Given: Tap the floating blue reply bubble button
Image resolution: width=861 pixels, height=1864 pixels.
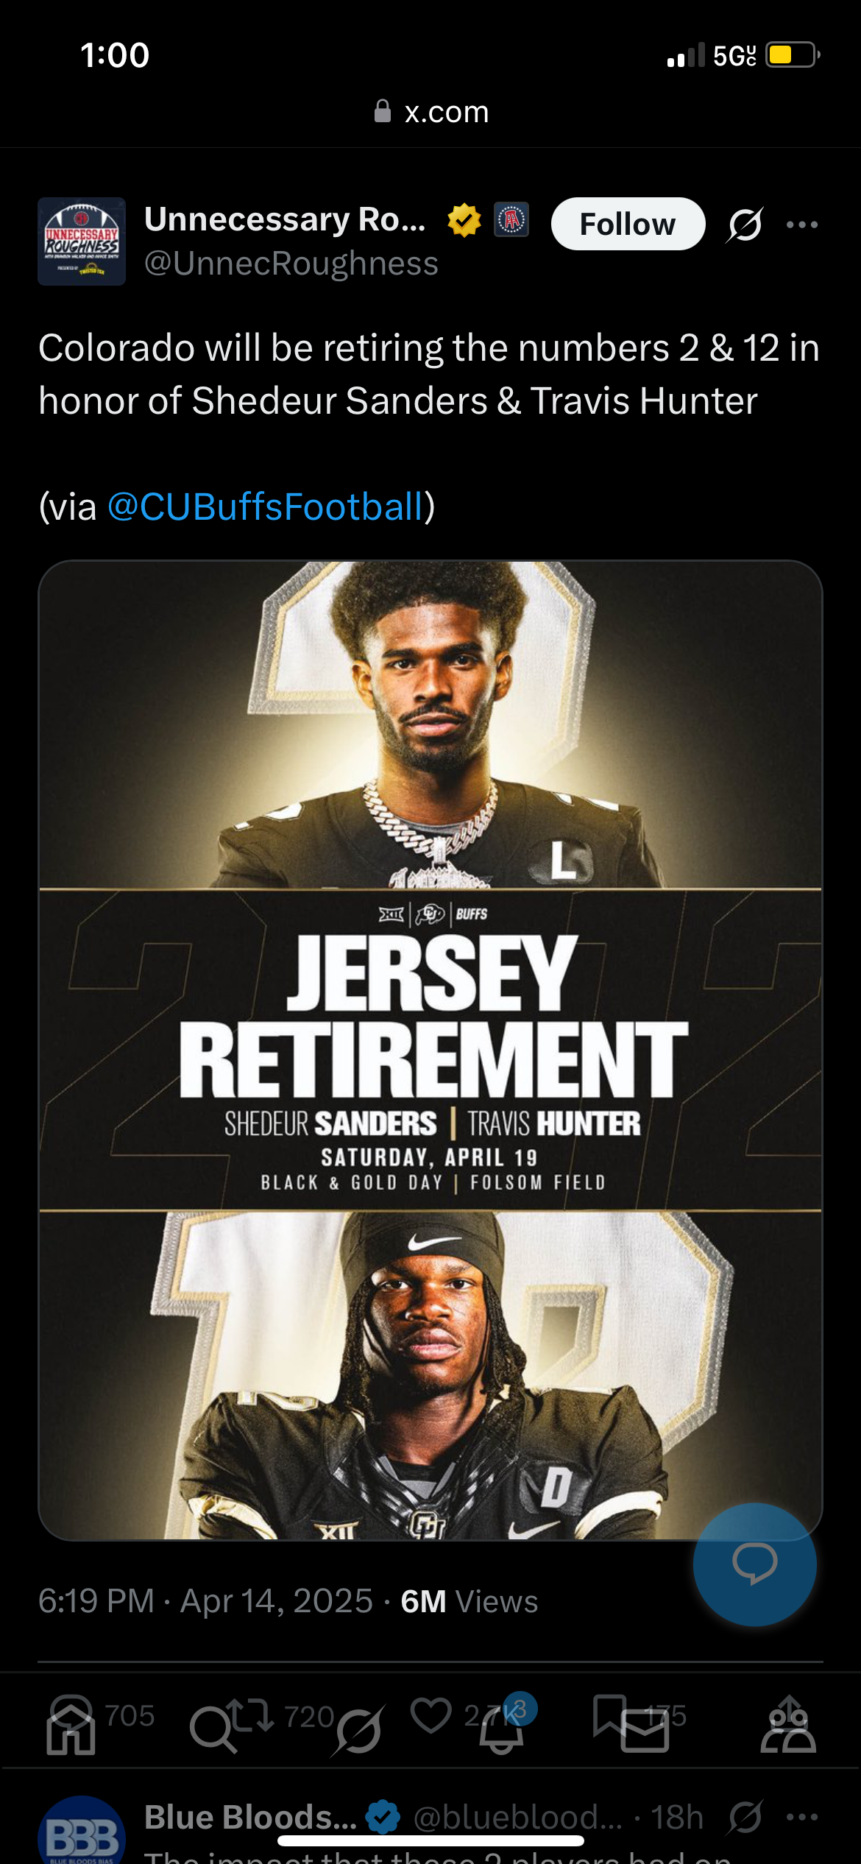Looking at the screenshot, I should click(754, 1564).
